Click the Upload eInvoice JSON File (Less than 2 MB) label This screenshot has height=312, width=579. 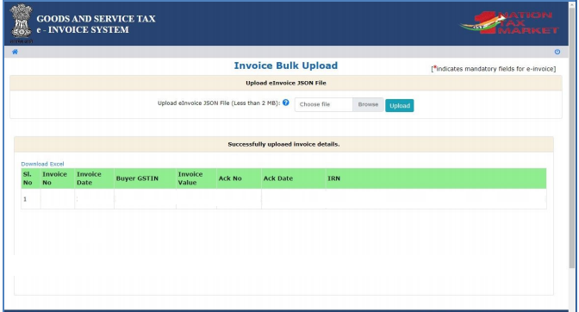[x=219, y=103]
